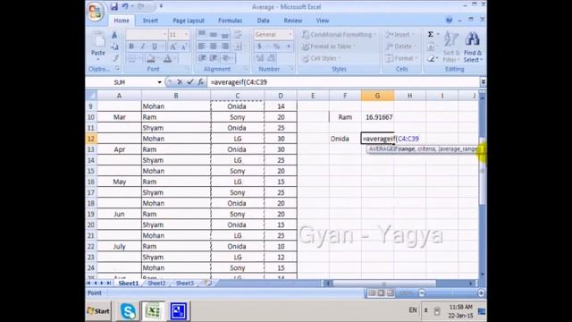Click in the formula bar input
572x322 pixels.
point(343,82)
